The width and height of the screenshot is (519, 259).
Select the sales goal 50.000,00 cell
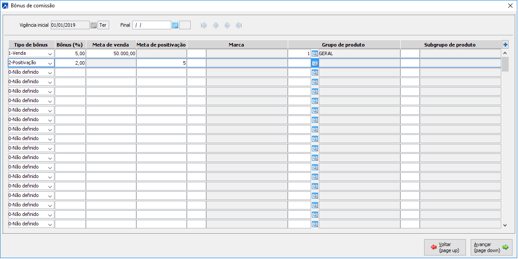111,53
